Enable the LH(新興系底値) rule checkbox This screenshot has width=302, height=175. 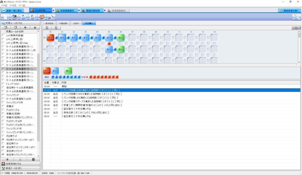tap(3, 35)
